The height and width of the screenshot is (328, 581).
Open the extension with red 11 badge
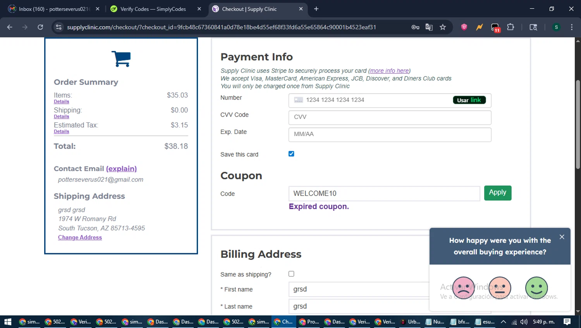coord(495,27)
